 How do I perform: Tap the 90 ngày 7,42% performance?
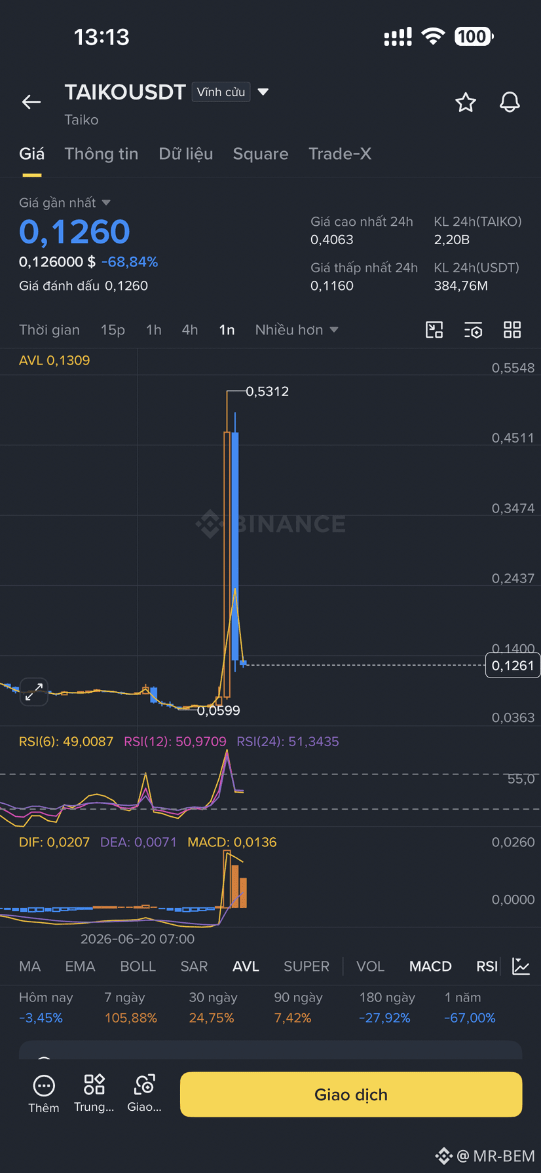point(298,1007)
